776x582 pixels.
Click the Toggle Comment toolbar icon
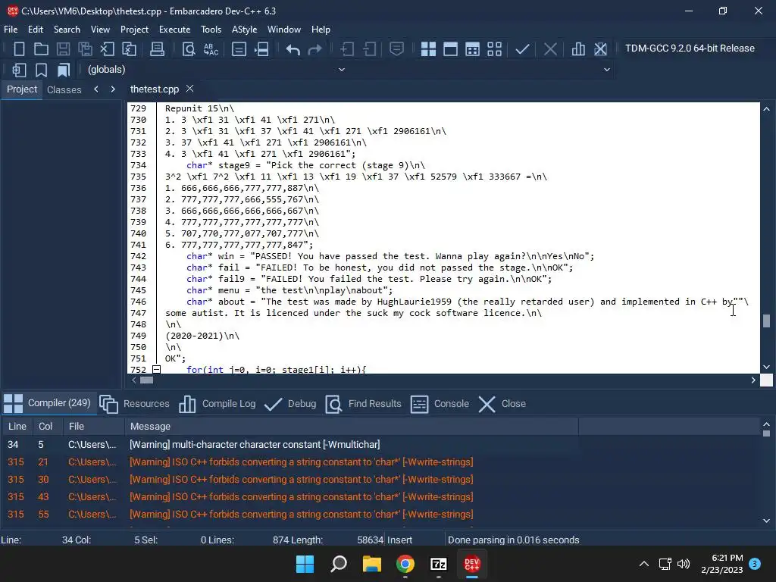tap(396, 49)
